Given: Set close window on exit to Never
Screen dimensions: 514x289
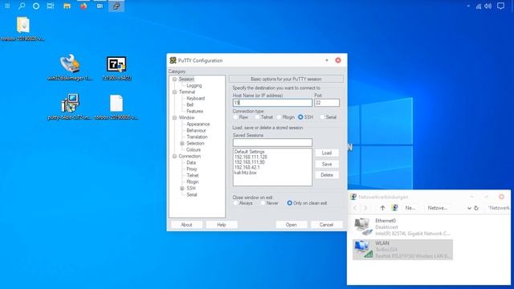Looking at the screenshot, I should [x=263, y=203].
